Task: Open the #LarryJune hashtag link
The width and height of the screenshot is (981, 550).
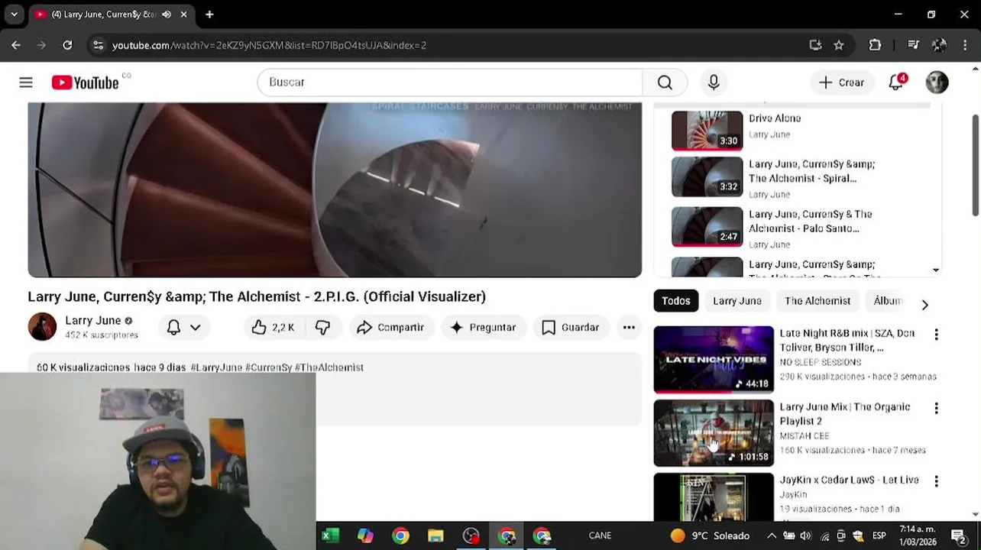Action: point(216,367)
